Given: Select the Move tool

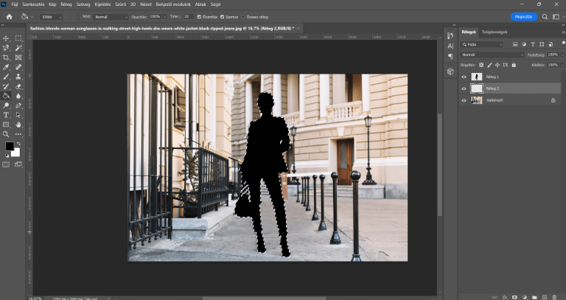Looking at the screenshot, I should pyautogui.click(x=6, y=38).
